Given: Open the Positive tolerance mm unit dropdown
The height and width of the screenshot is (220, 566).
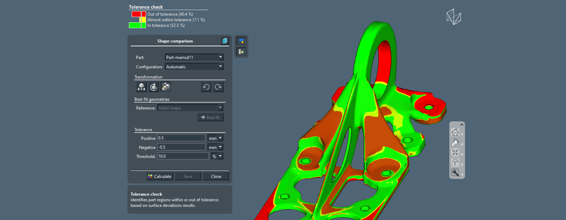Looking at the screenshot, I should point(215,138).
